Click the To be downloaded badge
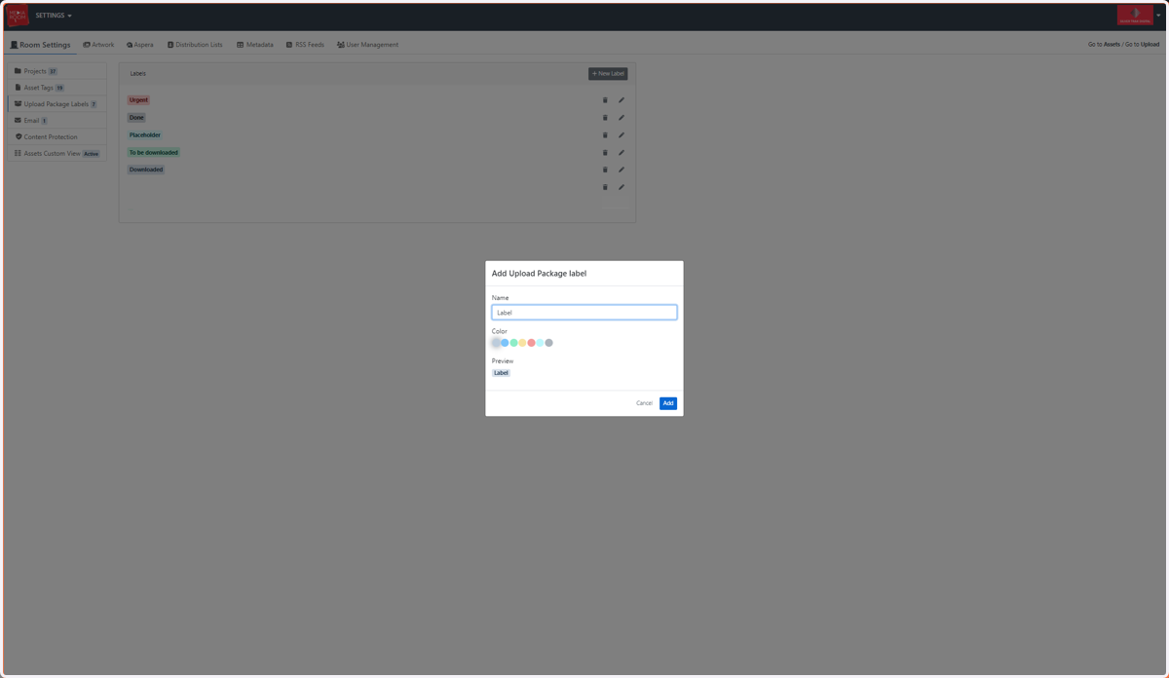This screenshot has width=1169, height=678. [154, 153]
